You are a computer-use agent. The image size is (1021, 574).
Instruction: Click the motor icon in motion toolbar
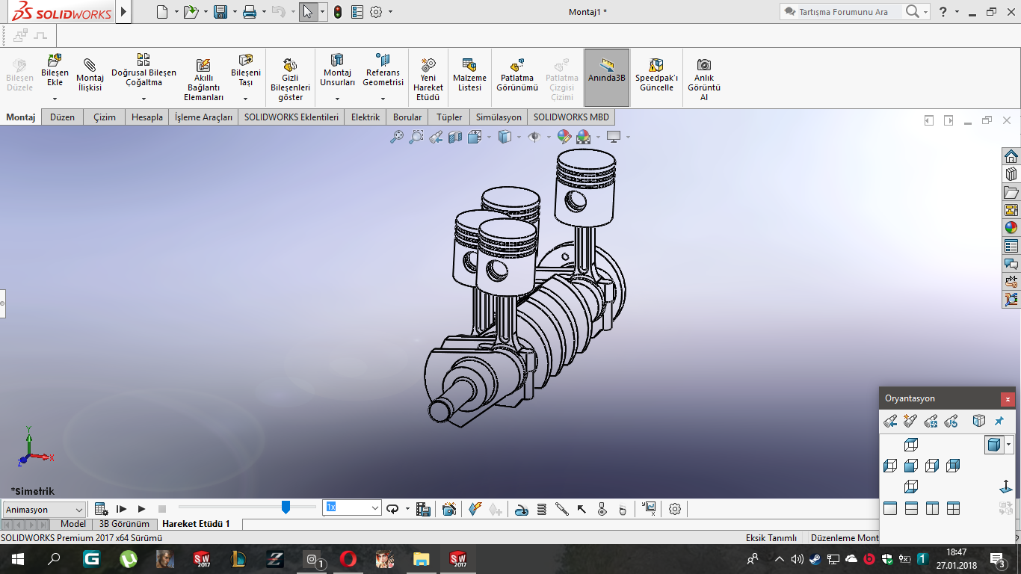522,509
